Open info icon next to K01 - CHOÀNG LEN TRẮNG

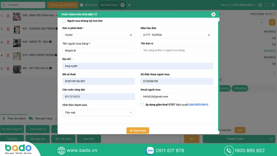coord(56,28)
